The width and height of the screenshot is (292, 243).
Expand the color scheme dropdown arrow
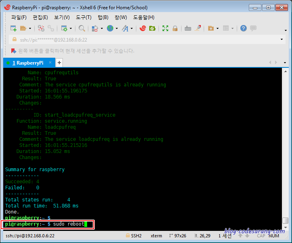(x=102, y=29)
